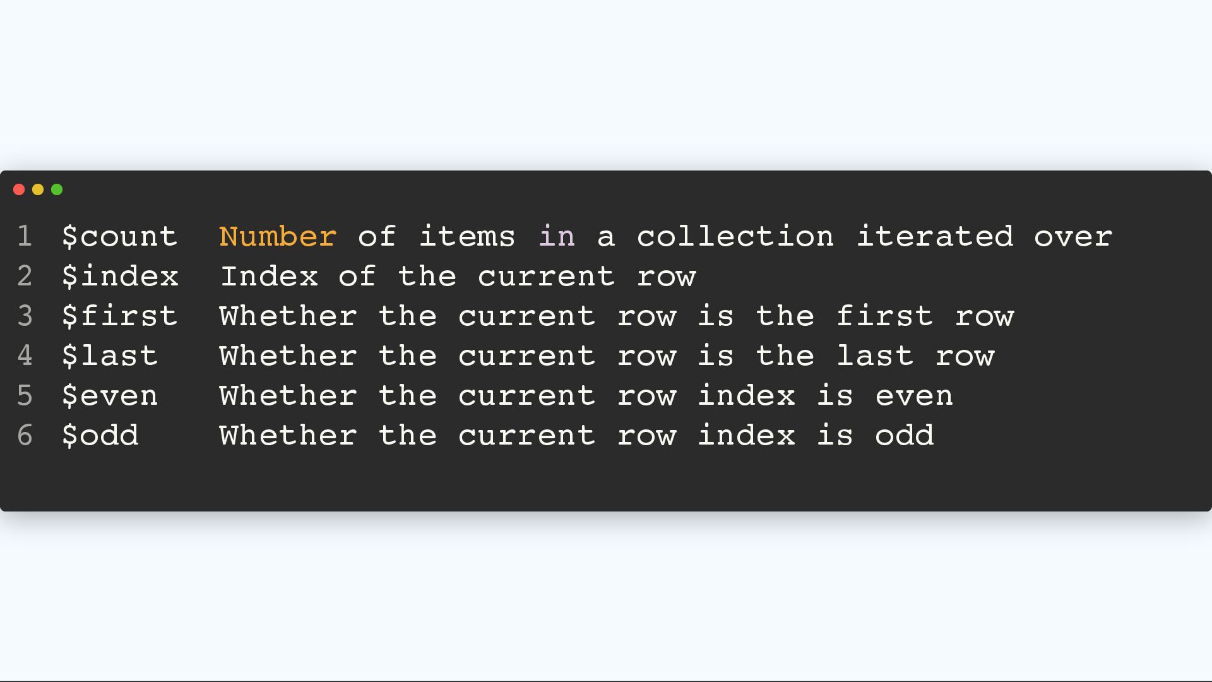The width and height of the screenshot is (1212, 682).
Task: Click the $even variable text
Action: click(110, 396)
